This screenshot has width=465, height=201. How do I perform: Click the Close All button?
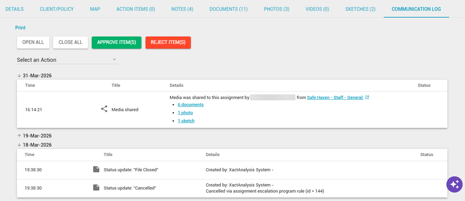pyautogui.click(x=70, y=42)
